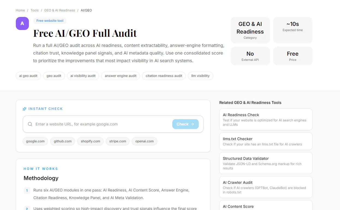Click the 'Free AI/GEO Full Audit' heading
The image size is (340, 210).
click(x=85, y=33)
